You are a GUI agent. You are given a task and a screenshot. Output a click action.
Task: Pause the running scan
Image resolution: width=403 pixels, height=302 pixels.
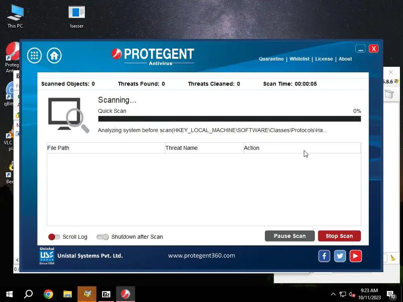290,236
